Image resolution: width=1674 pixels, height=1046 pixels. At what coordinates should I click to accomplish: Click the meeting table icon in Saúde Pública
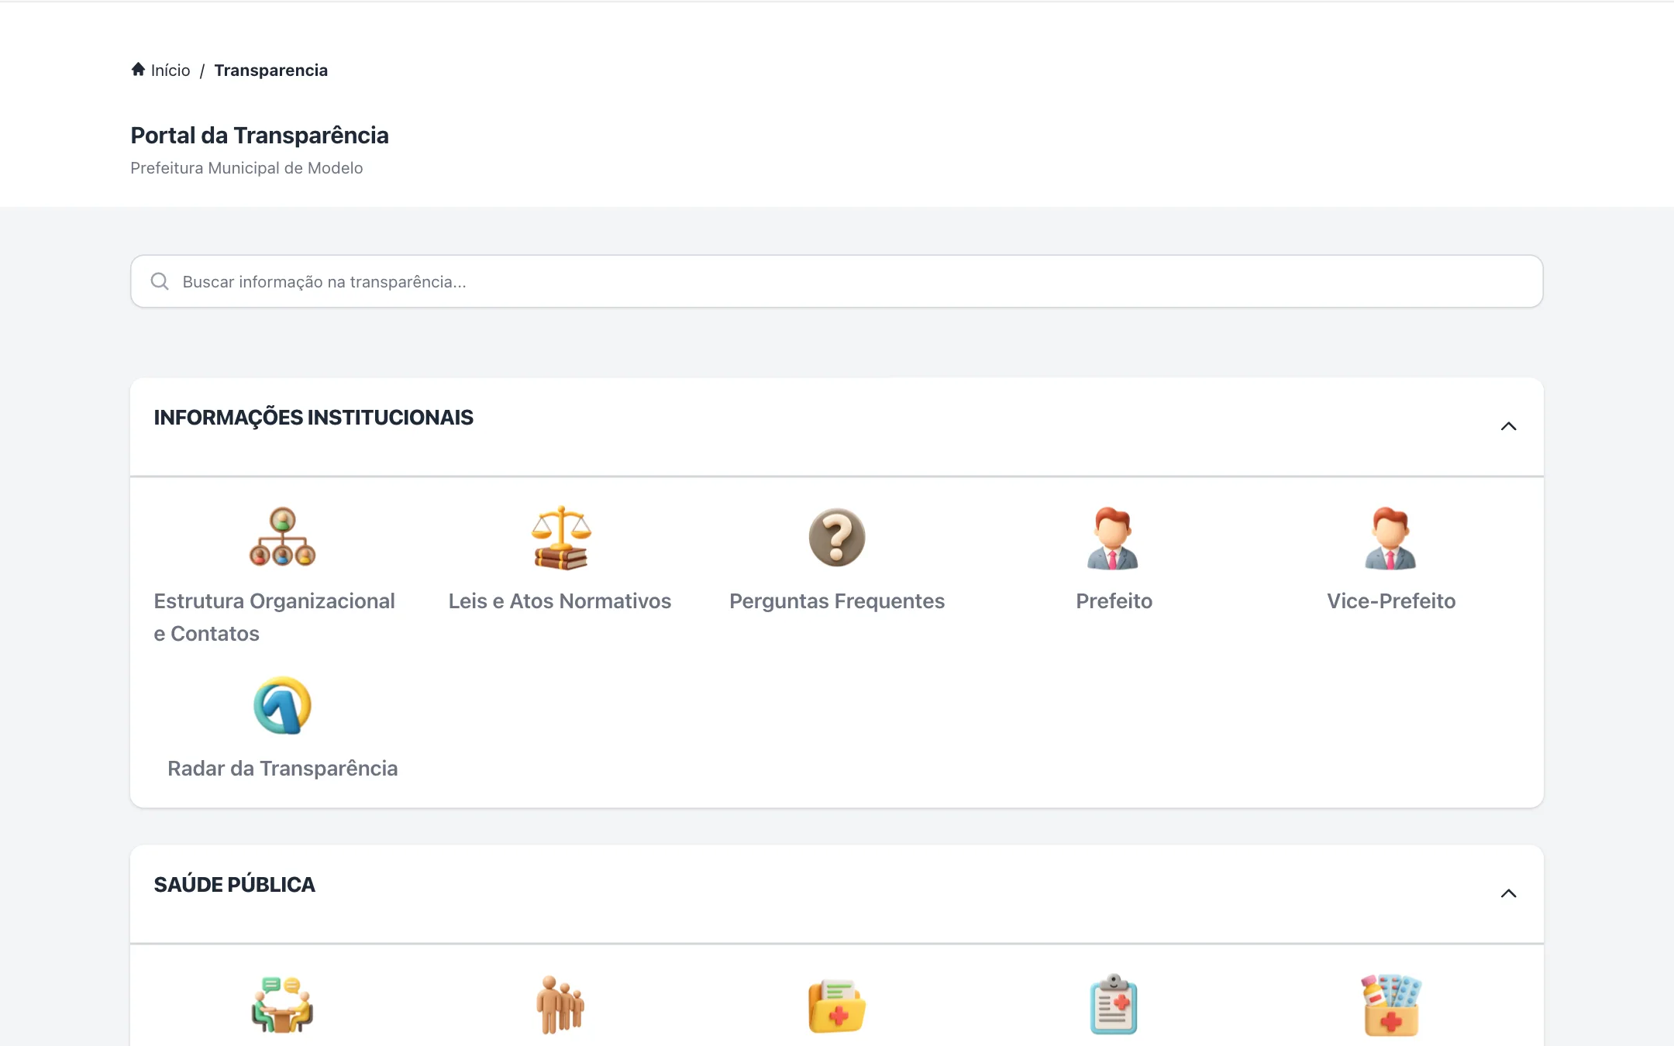point(282,1004)
